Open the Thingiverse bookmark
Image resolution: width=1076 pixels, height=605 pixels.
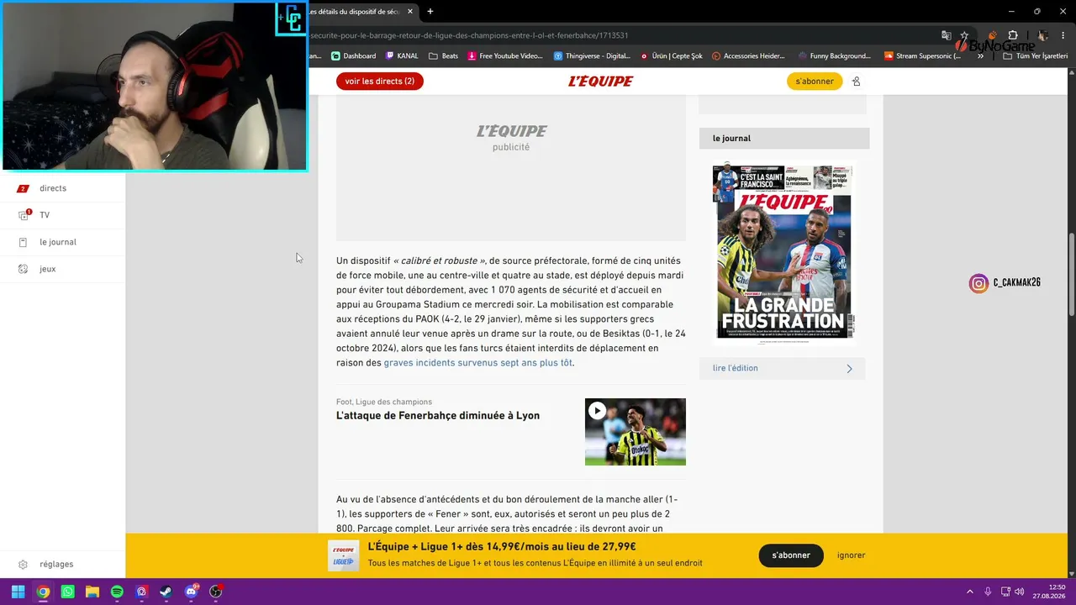click(x=592, y=56)
